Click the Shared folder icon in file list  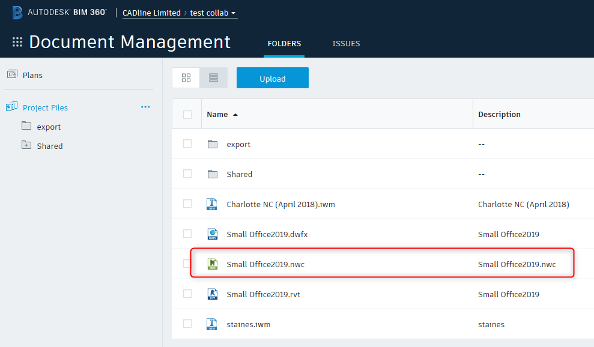click(213, 174)
